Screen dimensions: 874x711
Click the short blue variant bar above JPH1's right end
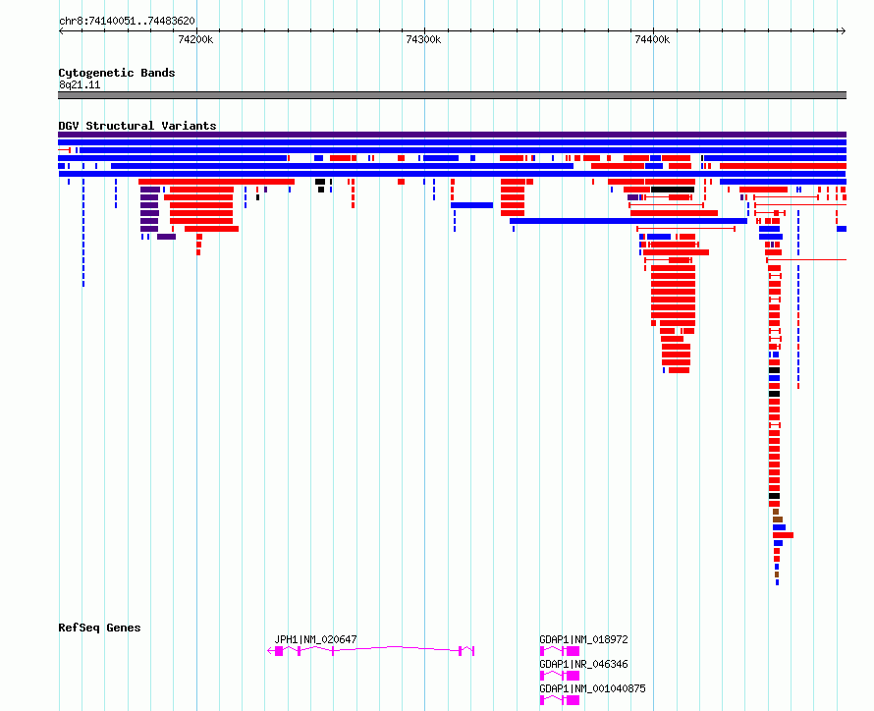tap(471, 205)
